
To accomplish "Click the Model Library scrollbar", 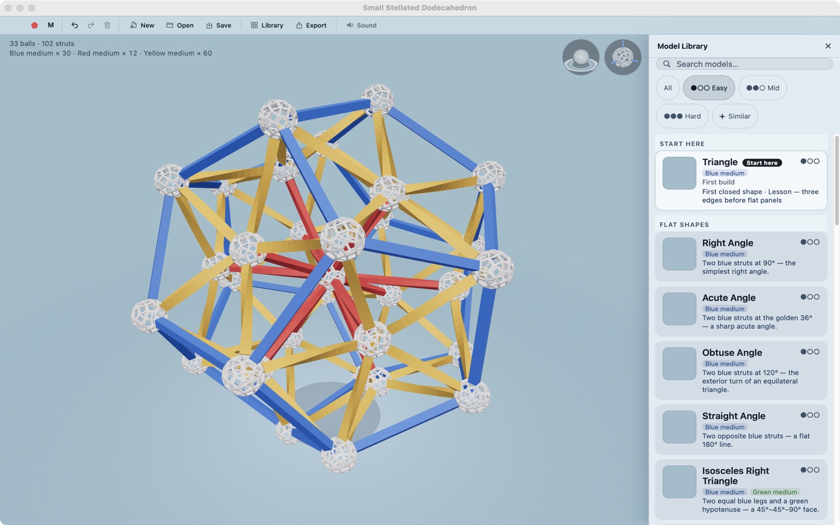I will coord(836,180).
